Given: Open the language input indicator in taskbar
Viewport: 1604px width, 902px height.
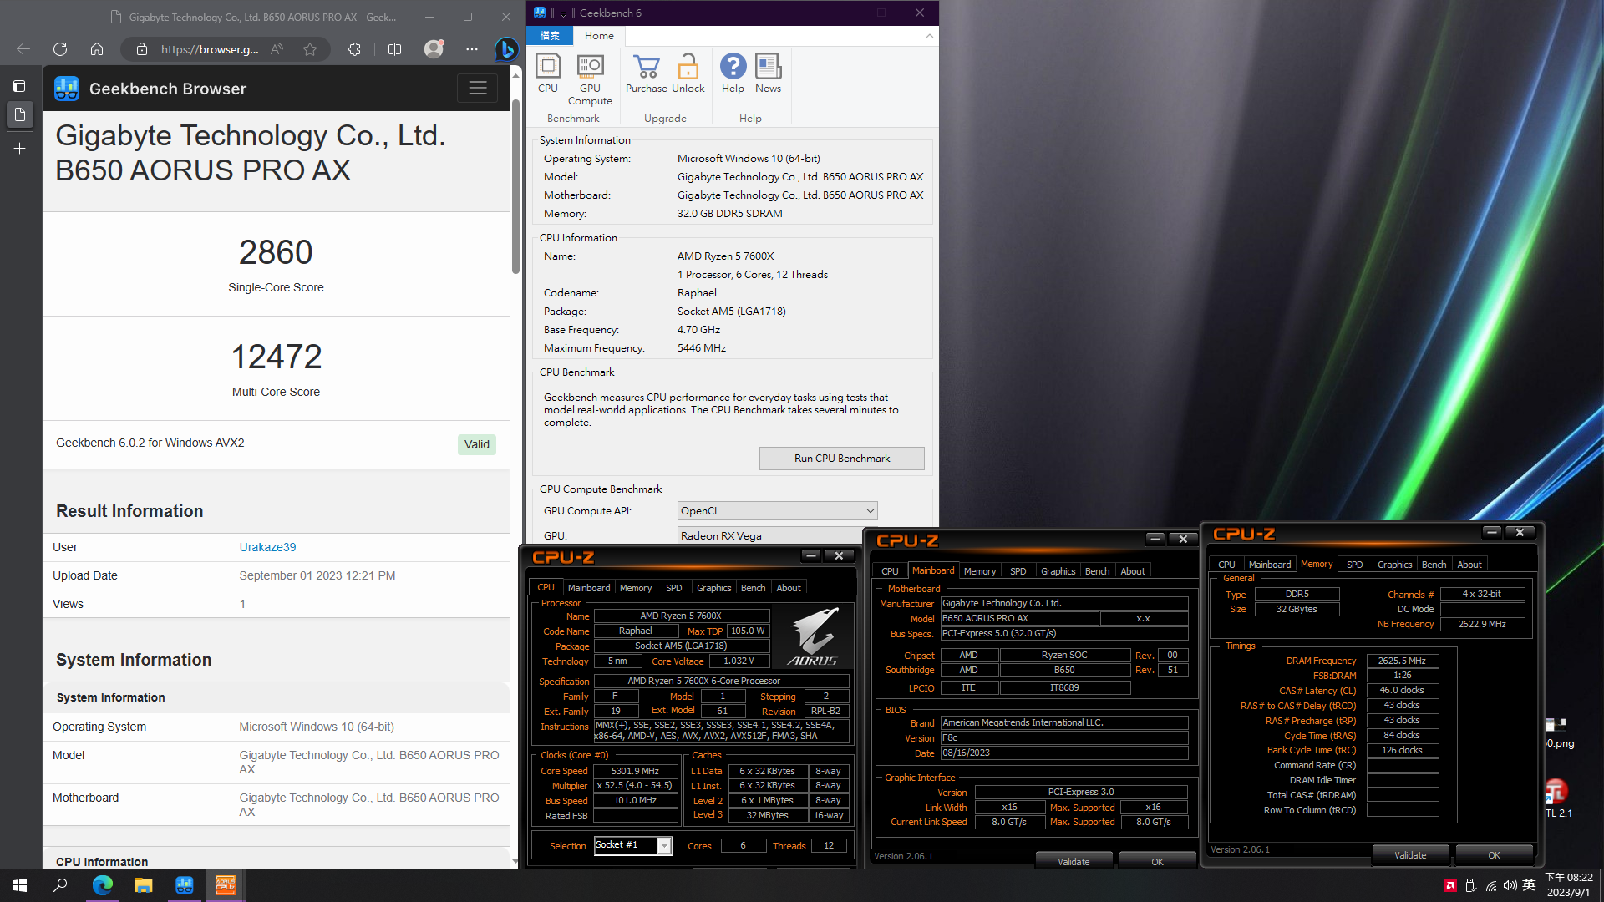Looking at the screenshot, I should coord(1530,885).
